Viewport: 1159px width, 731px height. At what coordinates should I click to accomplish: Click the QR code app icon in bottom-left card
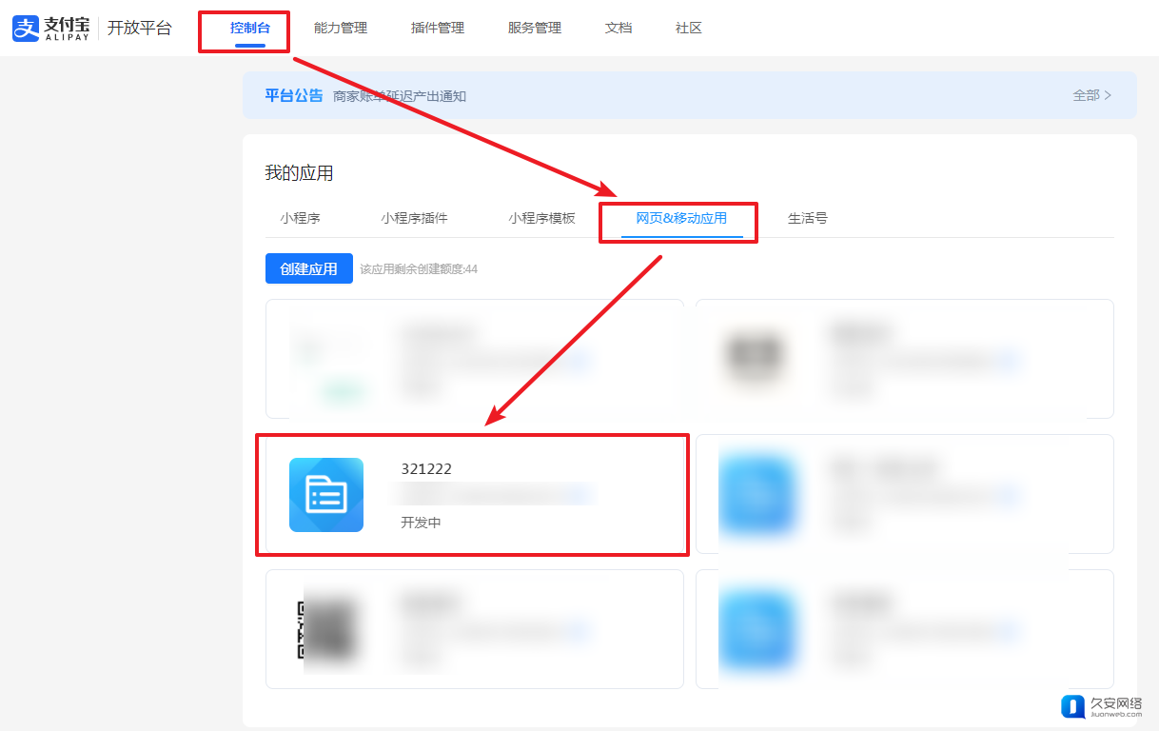[329, 629]
